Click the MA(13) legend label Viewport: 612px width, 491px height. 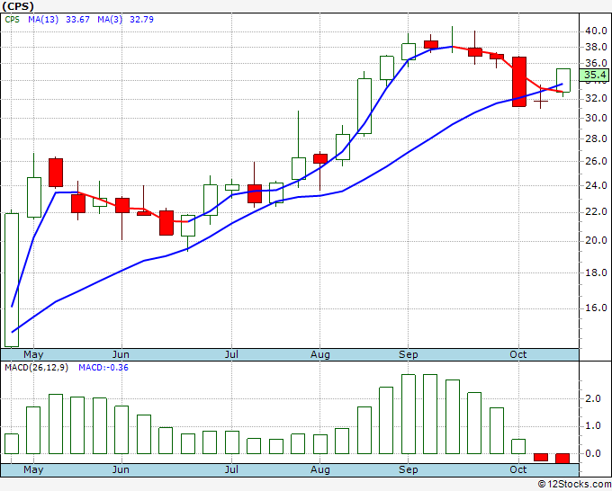click(x=43, y=20)
